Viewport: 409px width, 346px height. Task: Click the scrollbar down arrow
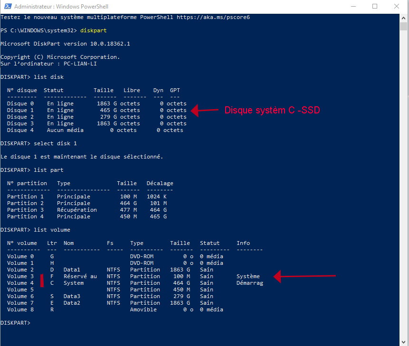point(403,342)
